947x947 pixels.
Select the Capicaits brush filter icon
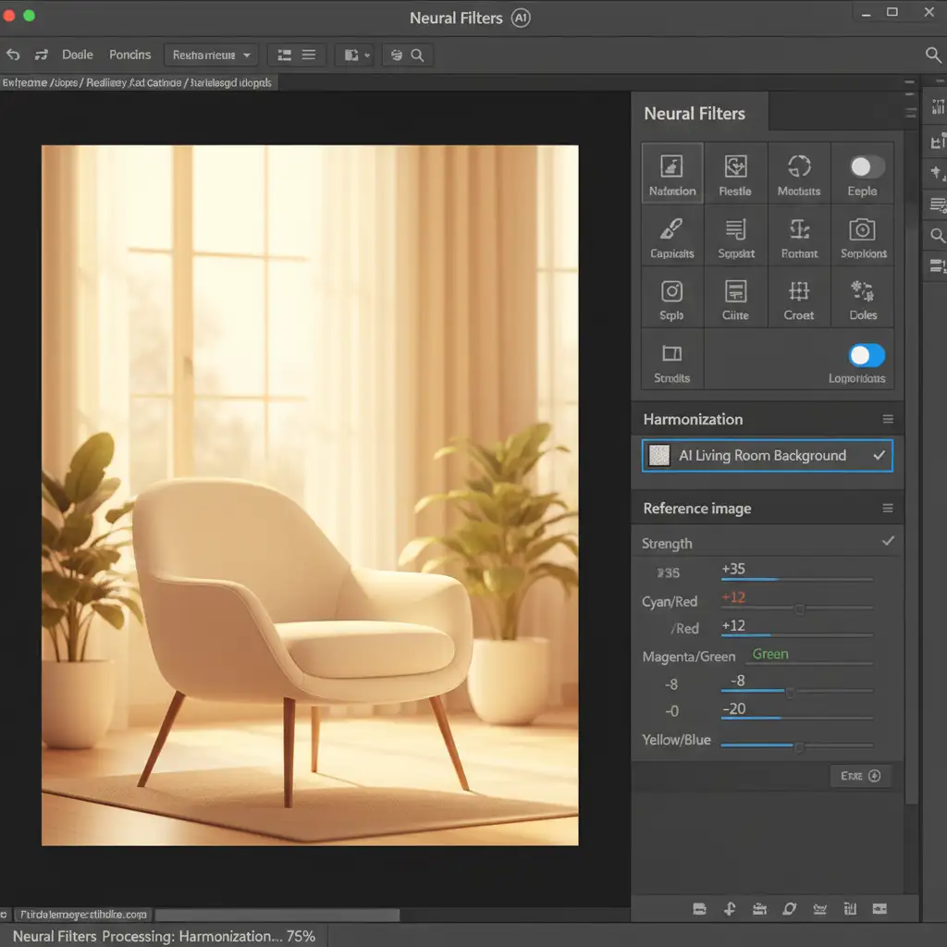click(672, 229)
